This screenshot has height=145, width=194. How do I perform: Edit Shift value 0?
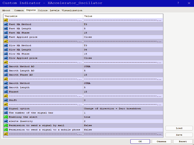pos(123,100)
